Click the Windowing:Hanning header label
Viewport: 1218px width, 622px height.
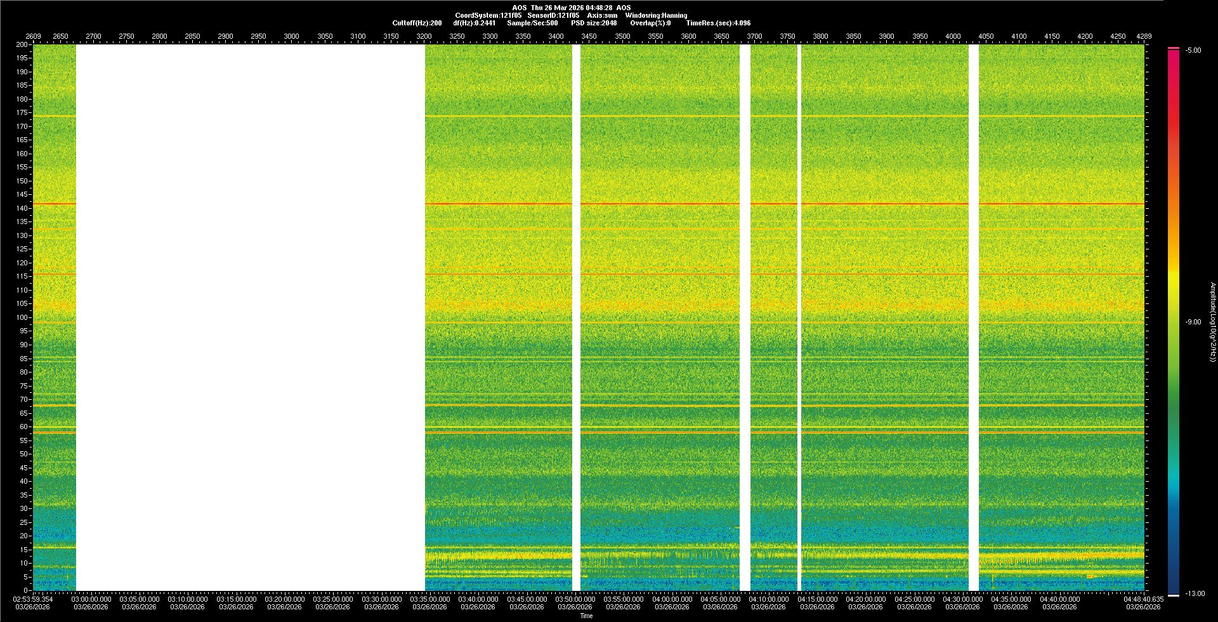656,15
